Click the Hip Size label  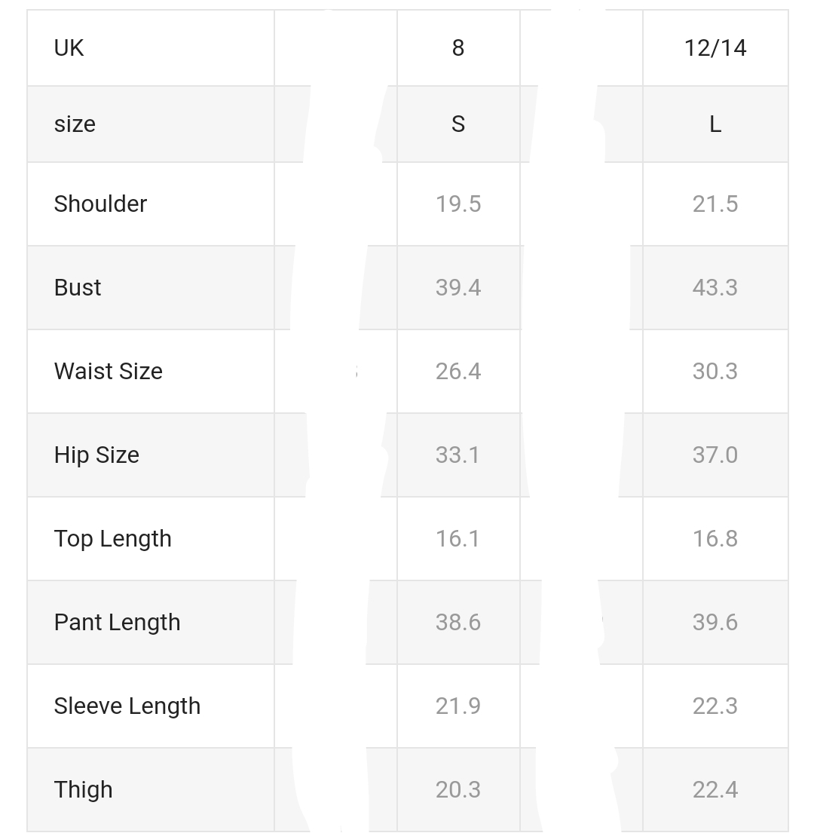tap(96, 455)
